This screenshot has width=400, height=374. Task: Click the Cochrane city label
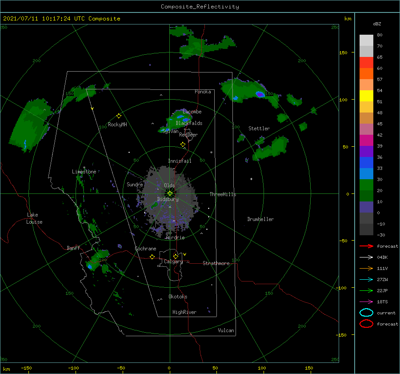[x=145, y=249]
